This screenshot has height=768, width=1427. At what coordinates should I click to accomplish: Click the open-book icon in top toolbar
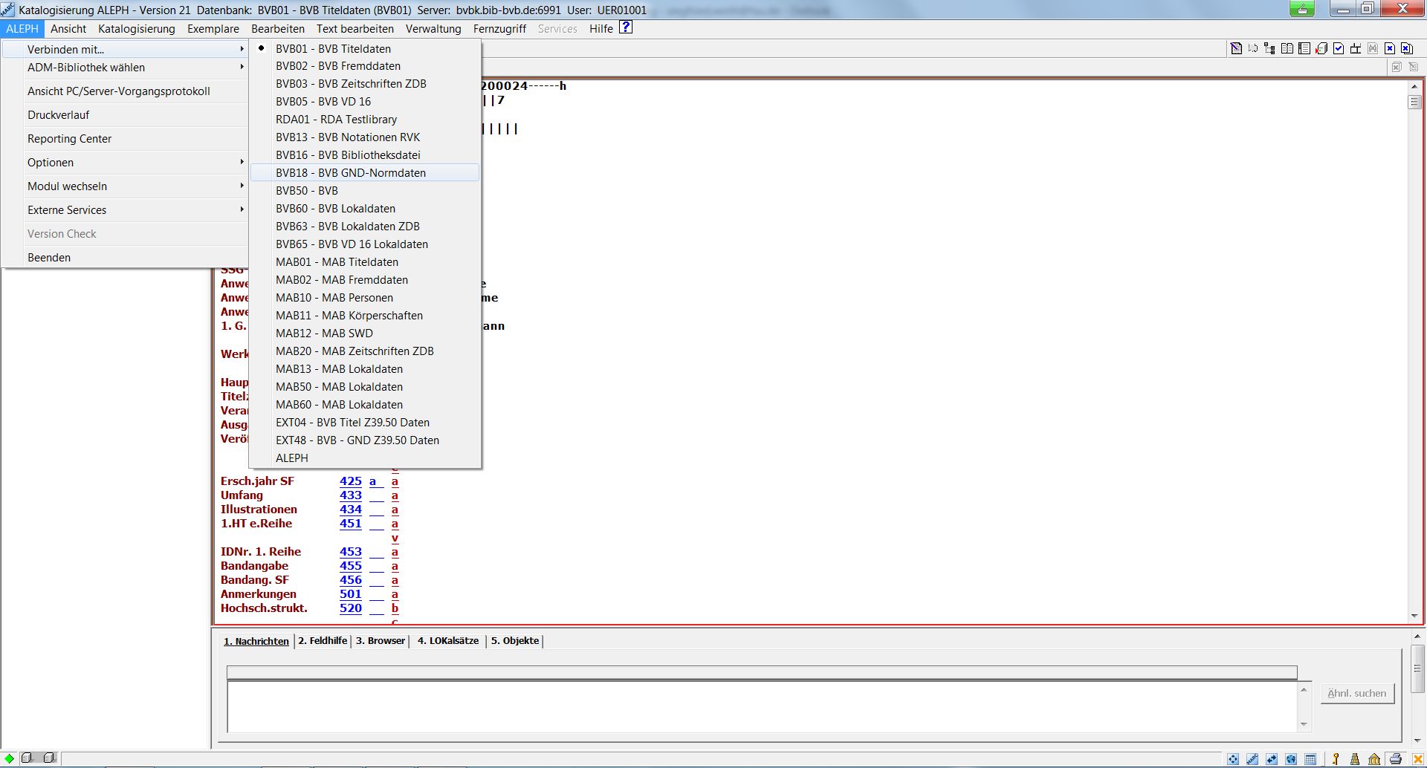pos(1287,49)
